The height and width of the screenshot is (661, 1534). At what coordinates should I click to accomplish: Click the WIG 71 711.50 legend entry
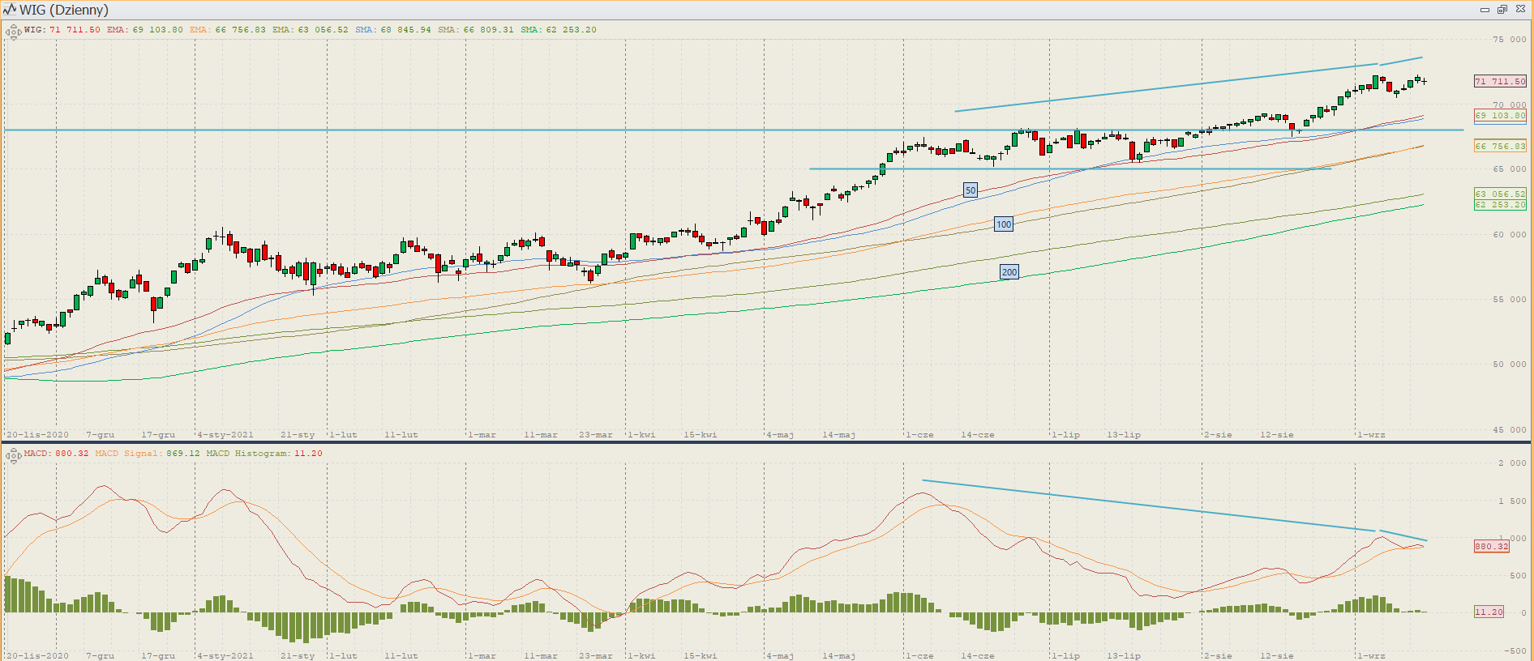(62, 30)
